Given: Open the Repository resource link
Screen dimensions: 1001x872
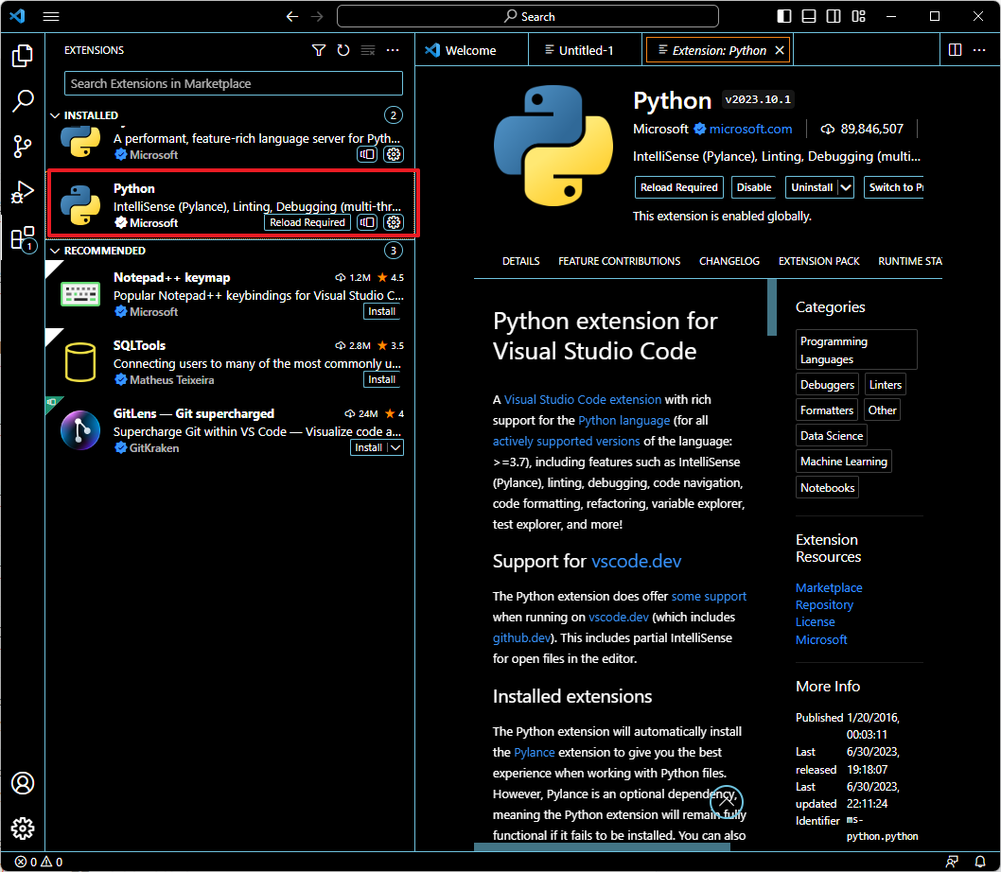Looking at the screenshot, I should pyautogui.click(x=824, y=604).
